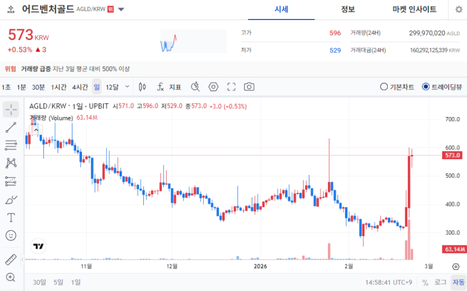Select the text annotation tool

[x=11, y=218]
